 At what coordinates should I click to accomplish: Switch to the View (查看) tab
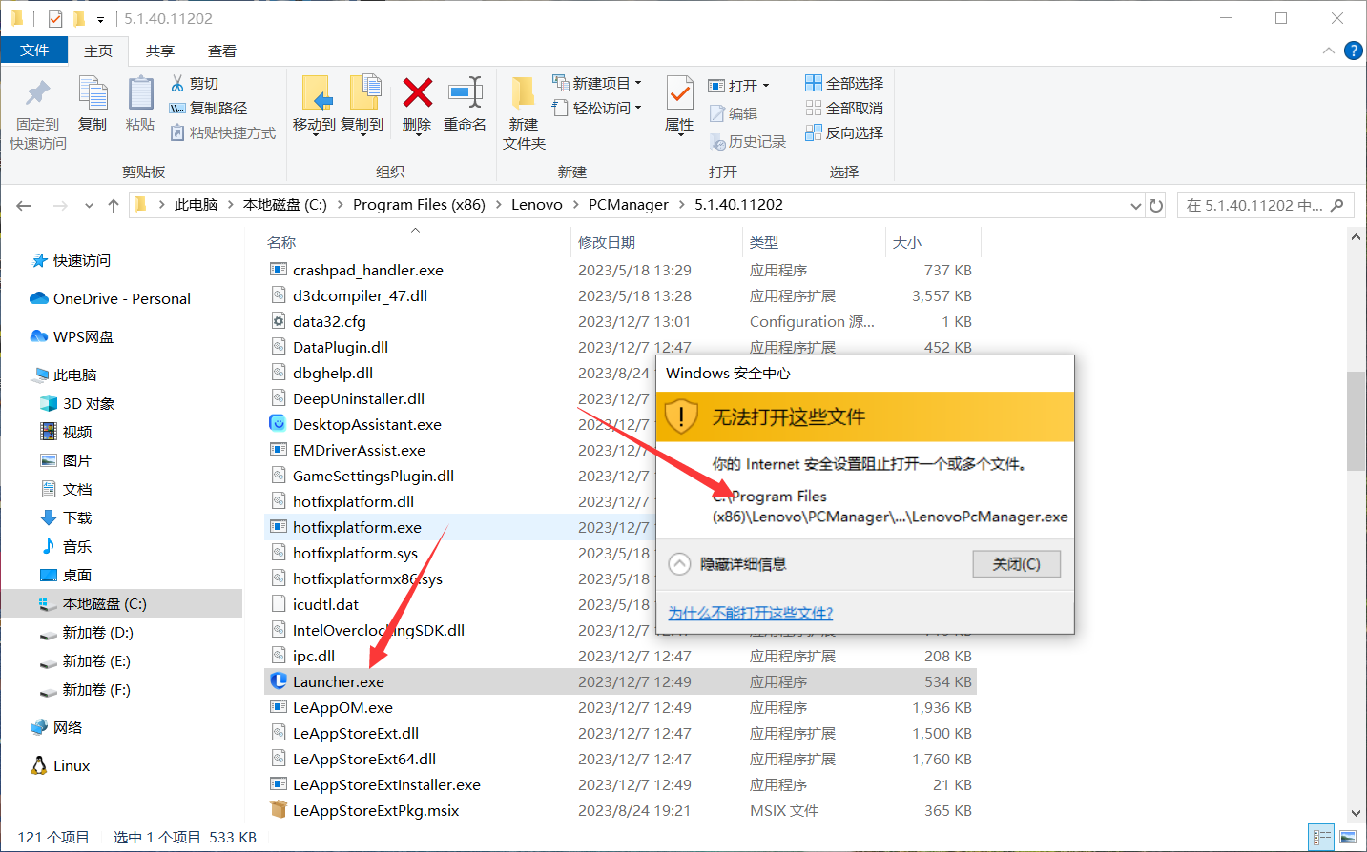222,51
